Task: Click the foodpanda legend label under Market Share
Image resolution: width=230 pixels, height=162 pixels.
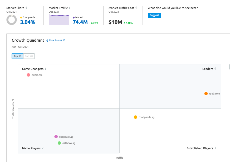Action: pos(30,17)
